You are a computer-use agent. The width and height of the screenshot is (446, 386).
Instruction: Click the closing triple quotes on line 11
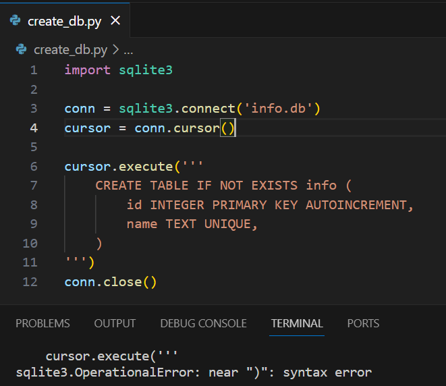(x=76, y=260)
